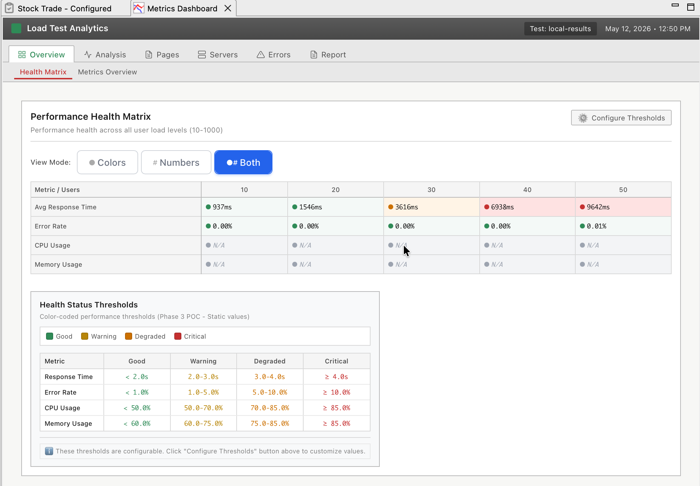Click the Memory Usage row label in matrix
700x486 pixels.
(58, 264)
